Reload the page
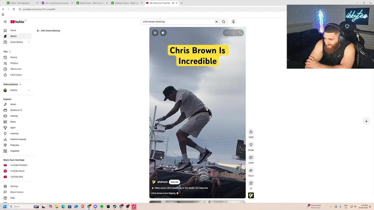 pos(13,9)
